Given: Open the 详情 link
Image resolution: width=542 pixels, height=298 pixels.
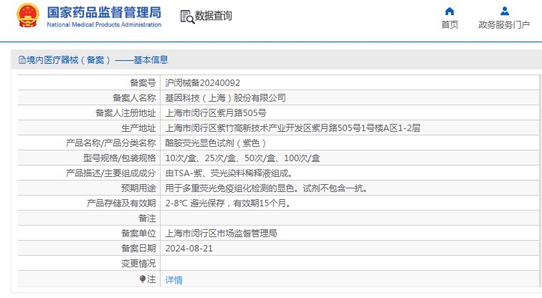Looking at the screenshot, I should [x=174, y=279].
